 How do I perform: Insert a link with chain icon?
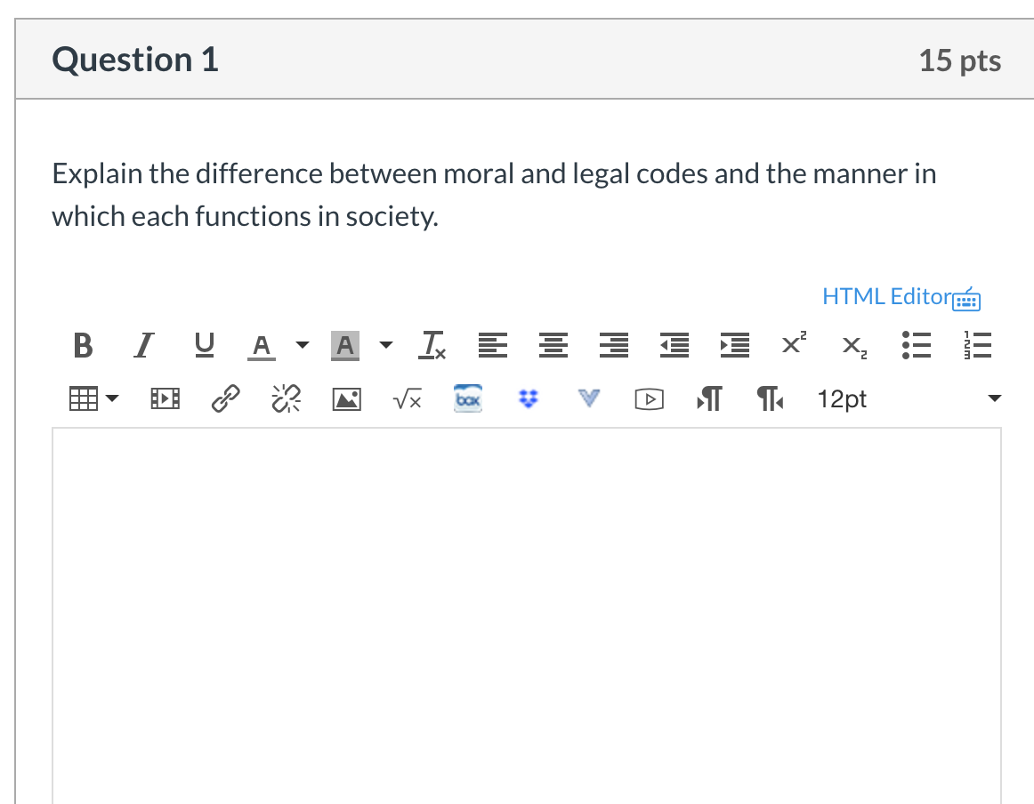(224, 401)
